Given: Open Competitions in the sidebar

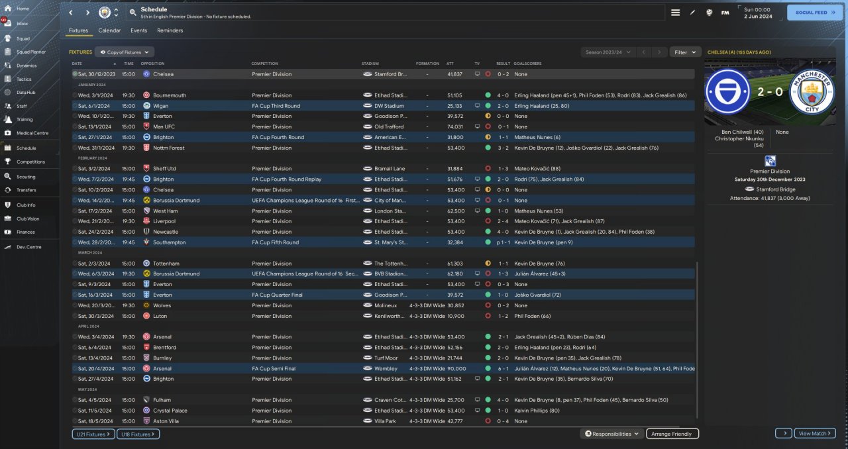Looking at the screenshot, I should point(30,162).
